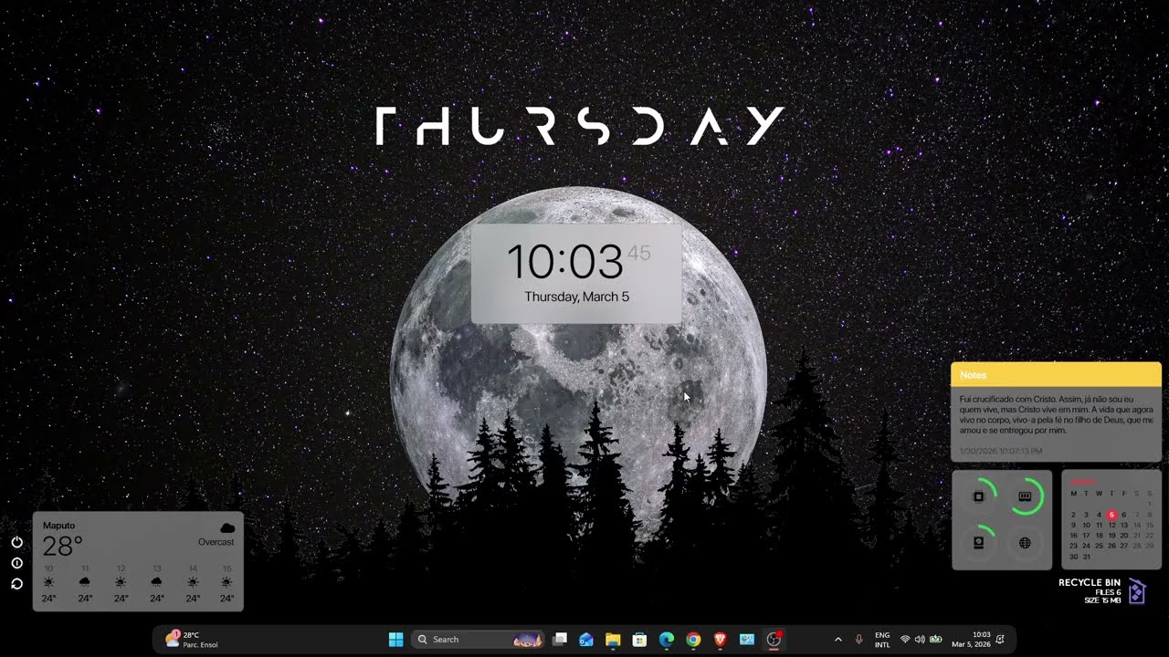Open File Explorer from the taskbar
Viewport: 1169px width, 657px height.
pos(613,640)
